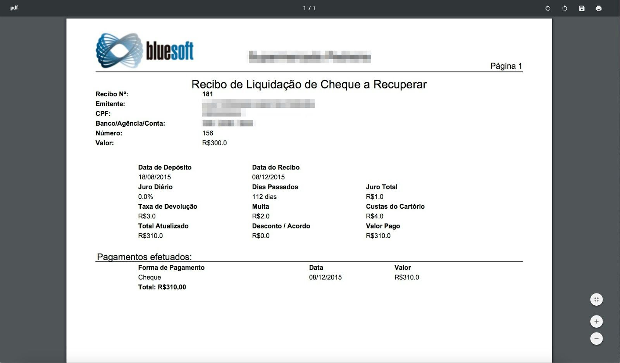Click the bluesoft logo

tap(145, 51)
